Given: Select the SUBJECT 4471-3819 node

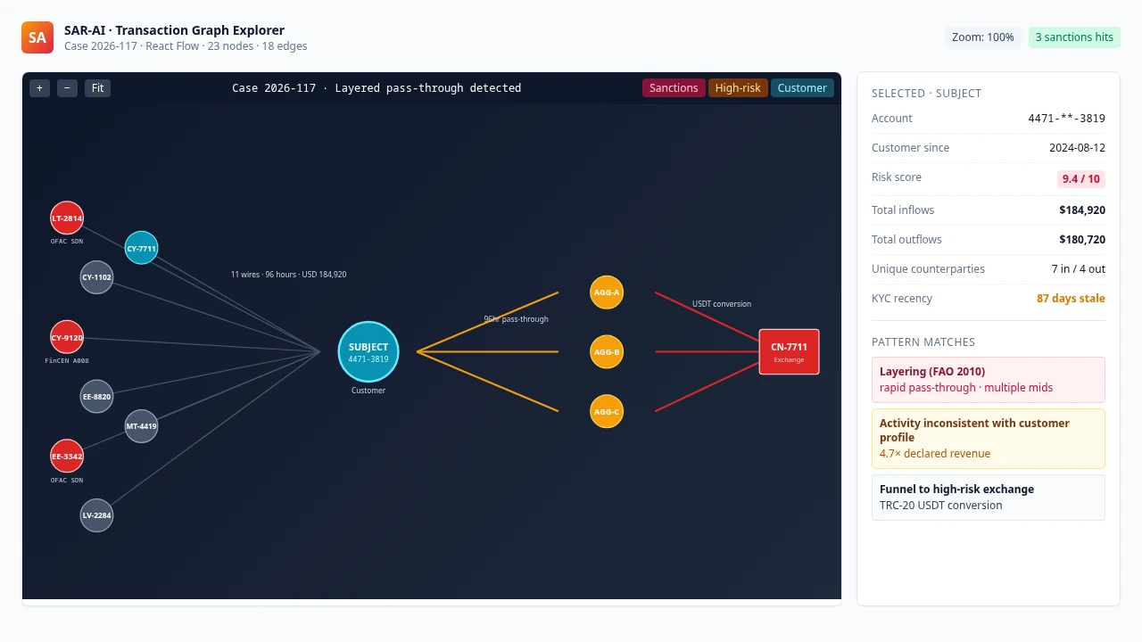Looking at the screenshot, I should [368, 352].
